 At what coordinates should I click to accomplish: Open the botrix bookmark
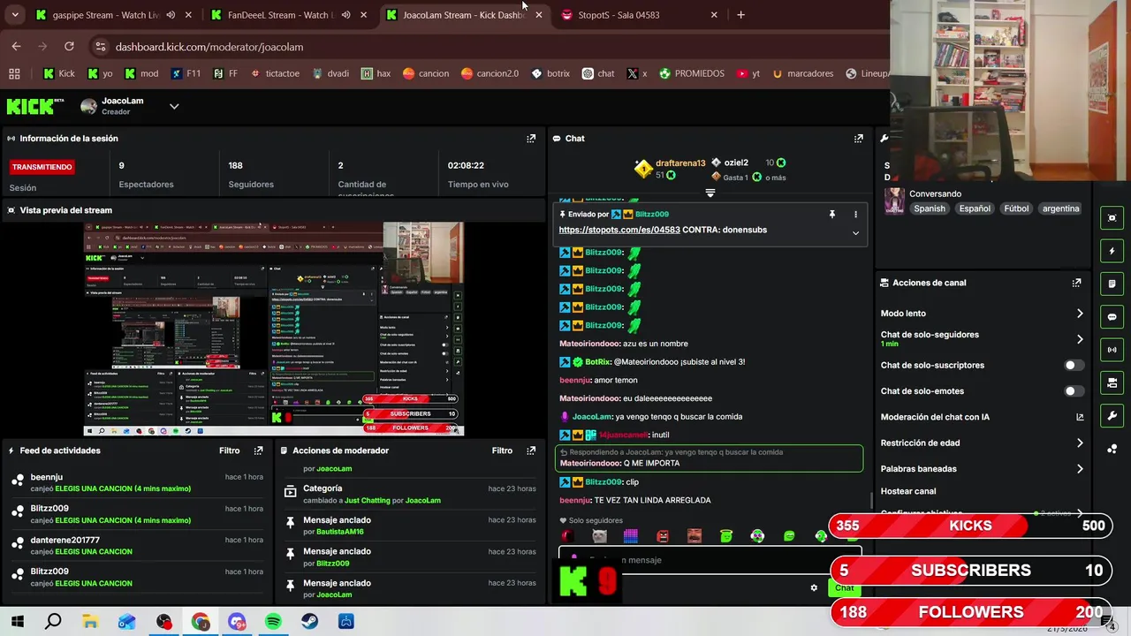click(550, 73)
